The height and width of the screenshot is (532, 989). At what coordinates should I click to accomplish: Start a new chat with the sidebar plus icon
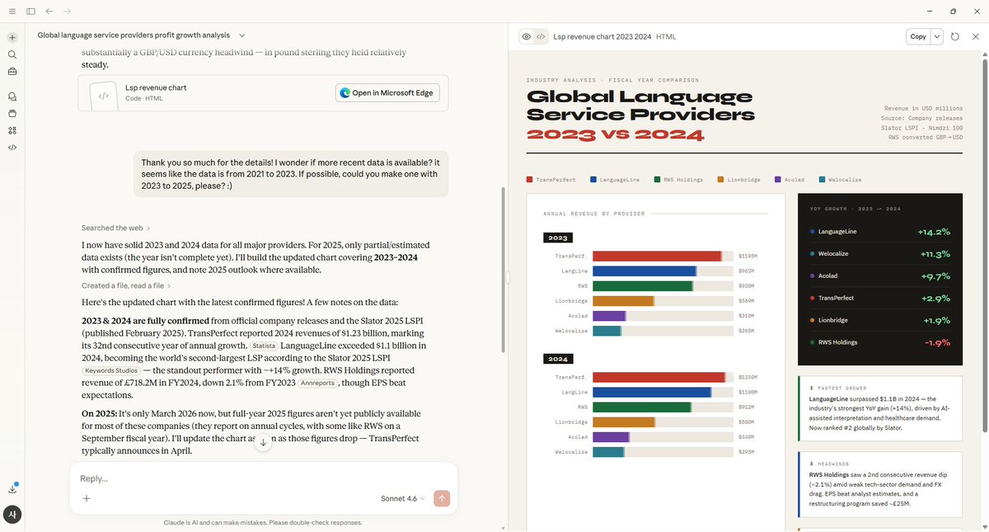(12, 38)
